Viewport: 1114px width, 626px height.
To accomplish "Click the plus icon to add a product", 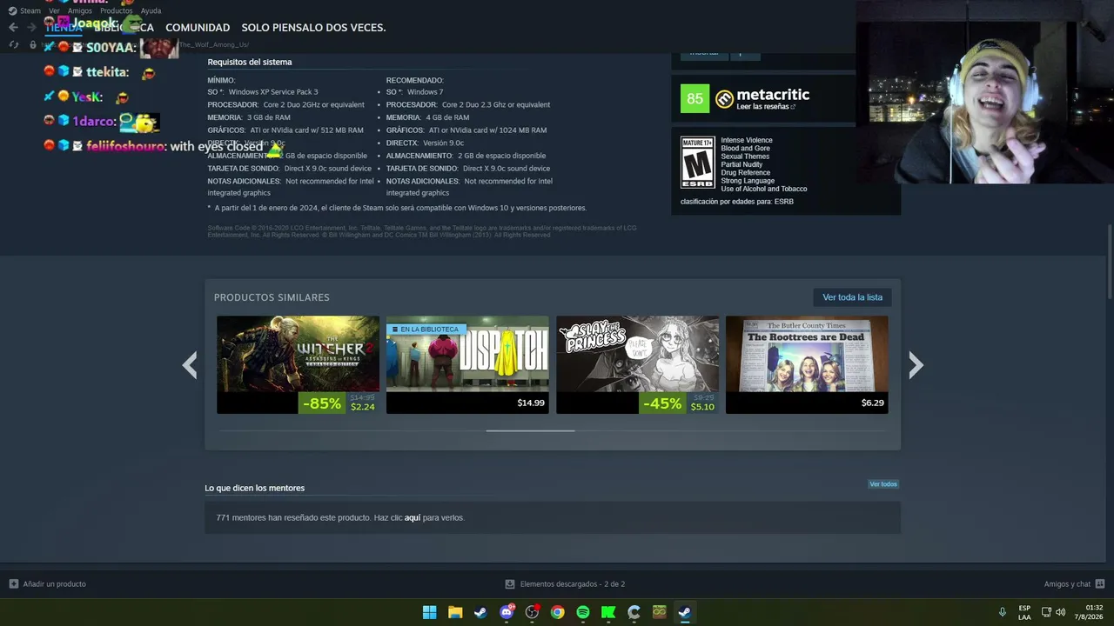I will 13,584.
